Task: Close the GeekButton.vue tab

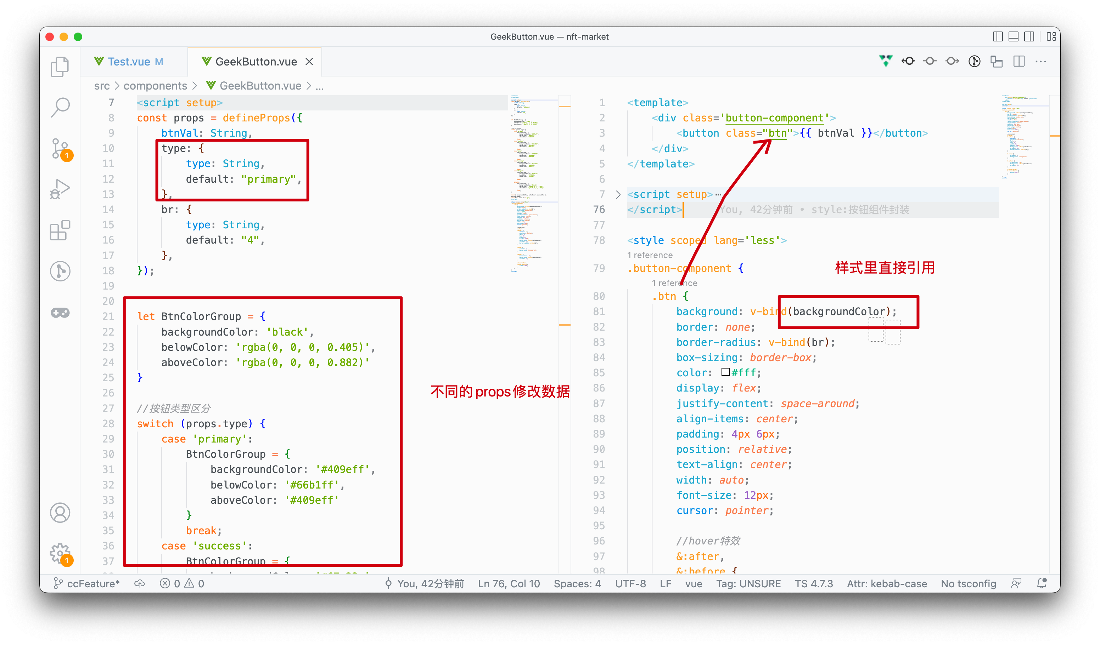Action: (x=309, y=62)
